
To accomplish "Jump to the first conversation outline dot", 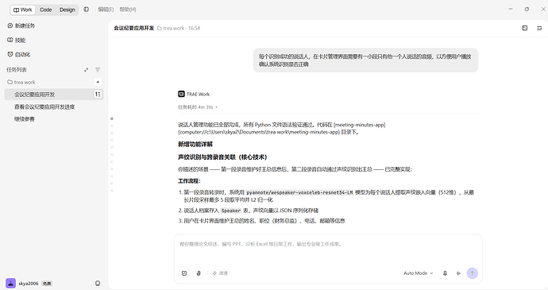I will click(x=112, y=118).
